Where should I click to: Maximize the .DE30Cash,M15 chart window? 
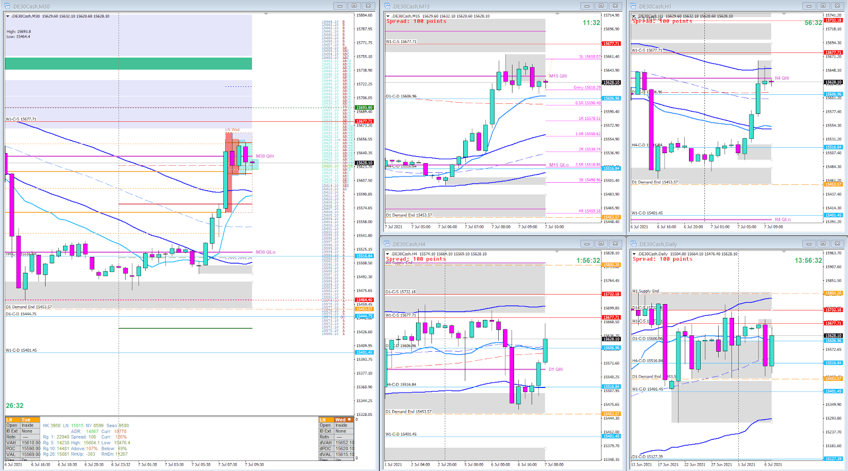[600, 6]
